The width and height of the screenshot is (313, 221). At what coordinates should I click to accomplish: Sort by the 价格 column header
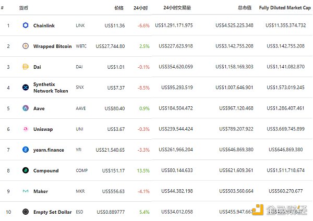[119, 8]
